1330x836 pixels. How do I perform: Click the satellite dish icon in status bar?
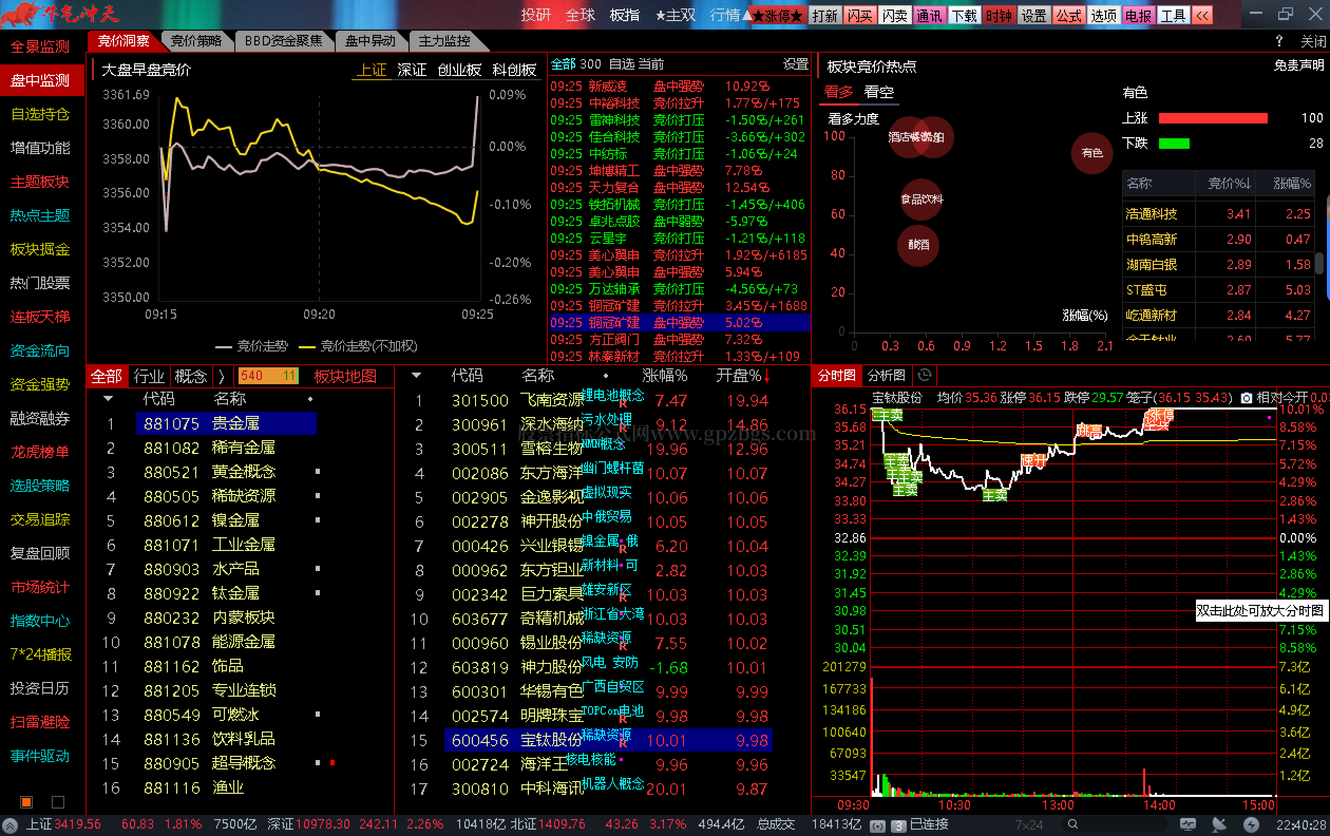1219,825
